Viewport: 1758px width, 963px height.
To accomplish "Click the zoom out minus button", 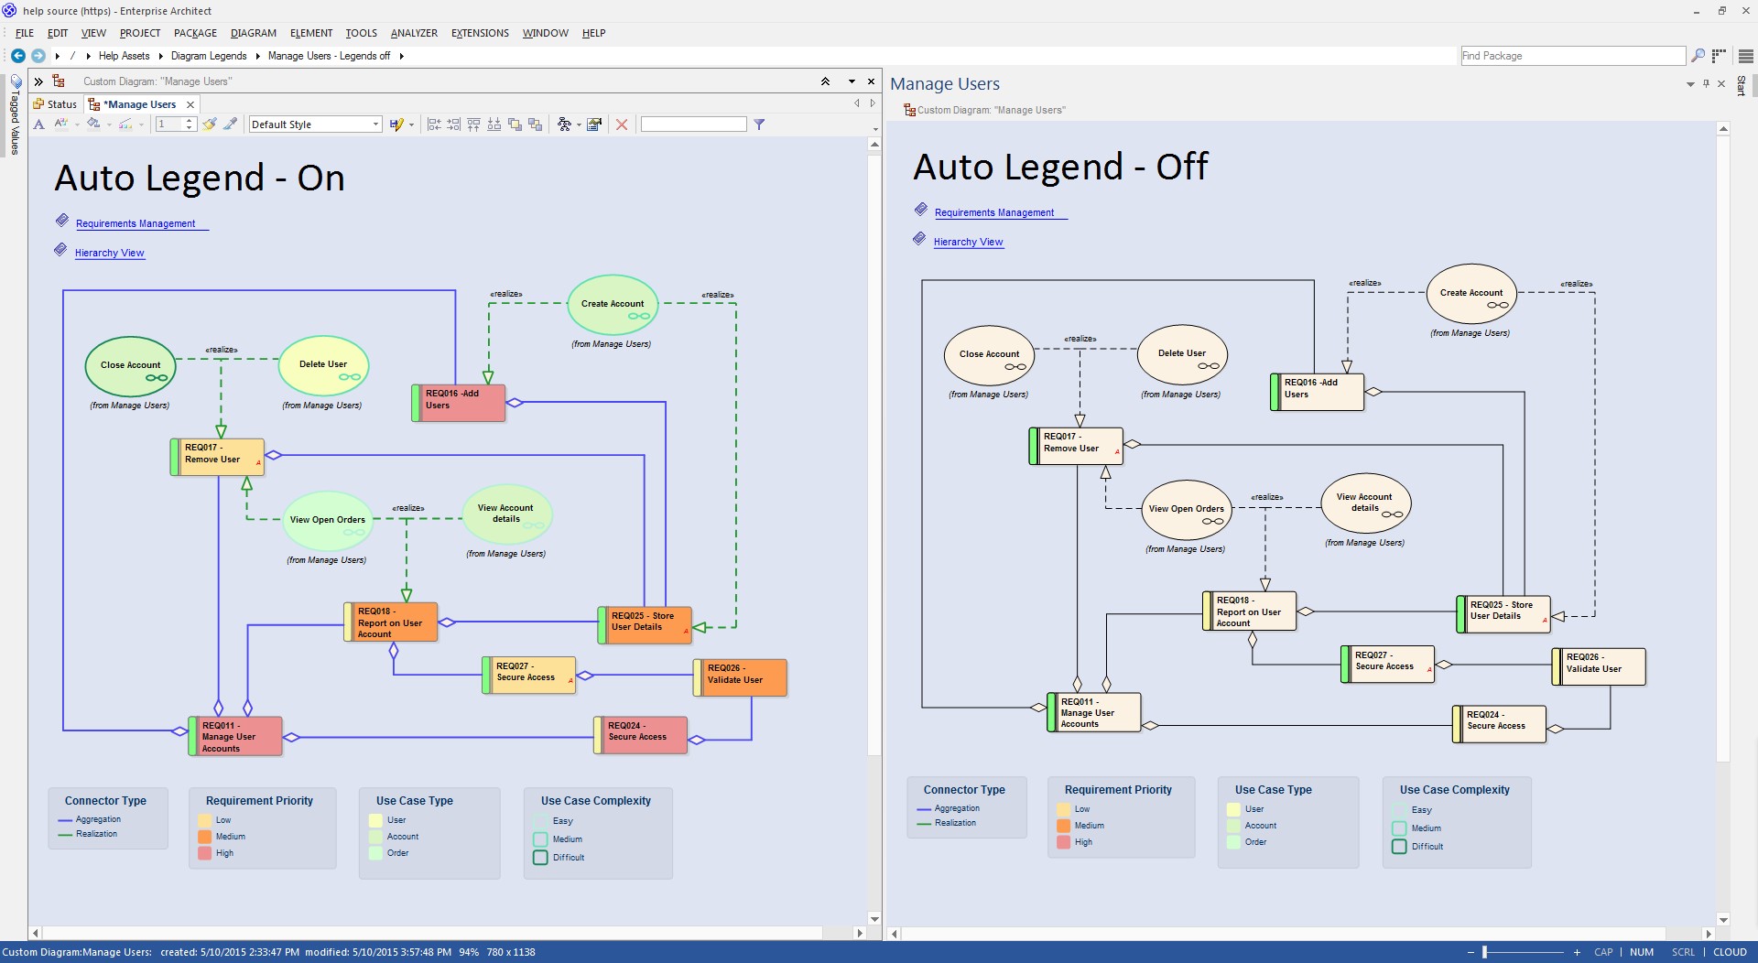I will 1470,952.
